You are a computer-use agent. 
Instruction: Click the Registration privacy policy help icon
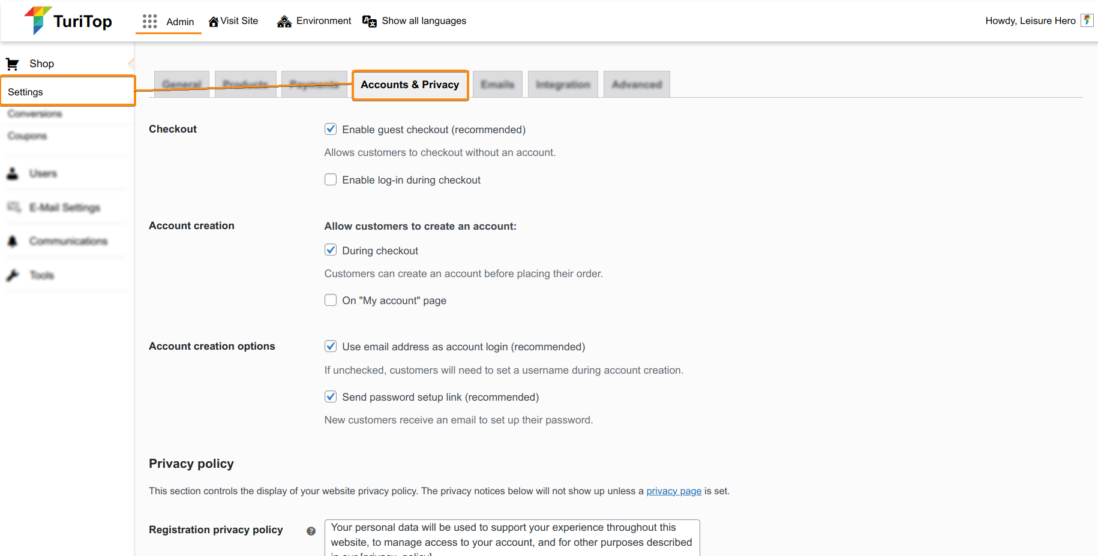(311, 531)
